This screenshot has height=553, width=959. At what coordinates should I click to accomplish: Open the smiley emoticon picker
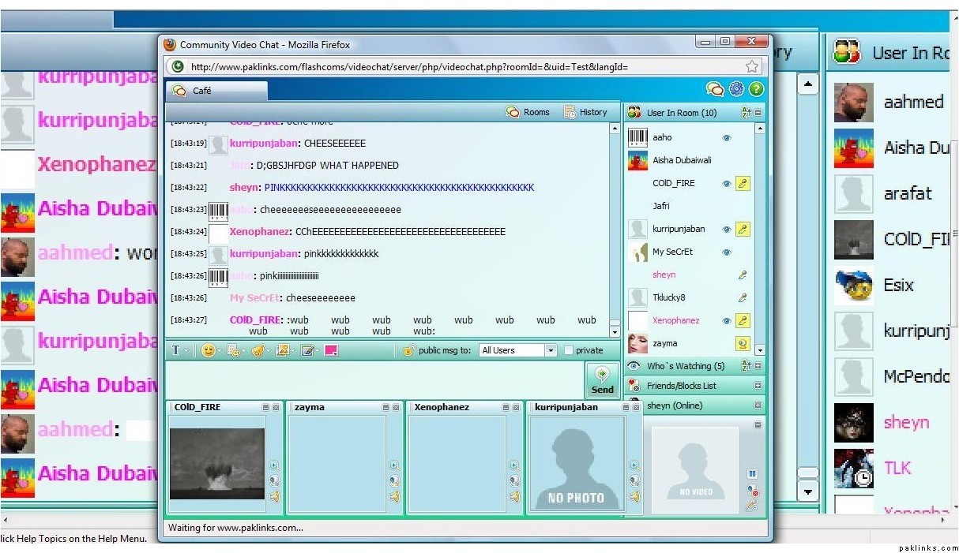tap(208, 350)
